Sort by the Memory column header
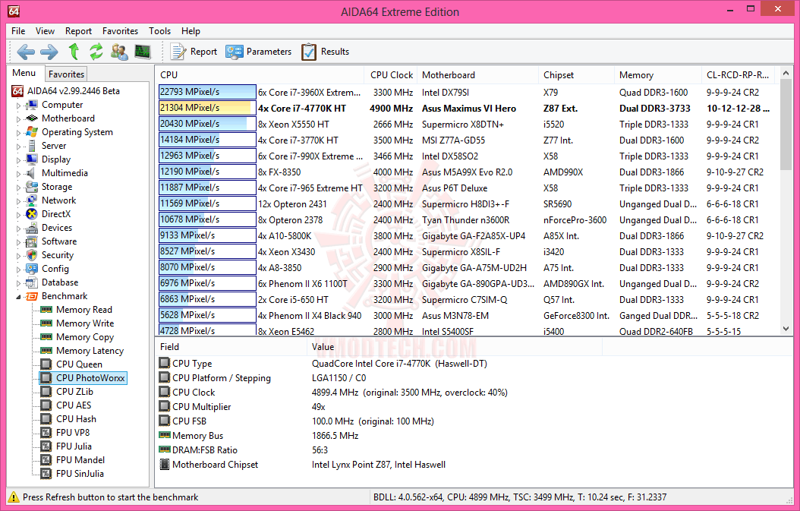The image size is (800, 511). 657,74
